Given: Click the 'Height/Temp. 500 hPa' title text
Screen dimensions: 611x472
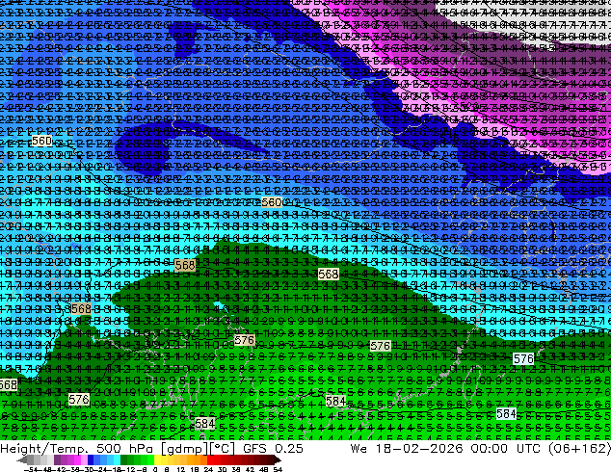Looking at the screenshot, I should (75, 448).
